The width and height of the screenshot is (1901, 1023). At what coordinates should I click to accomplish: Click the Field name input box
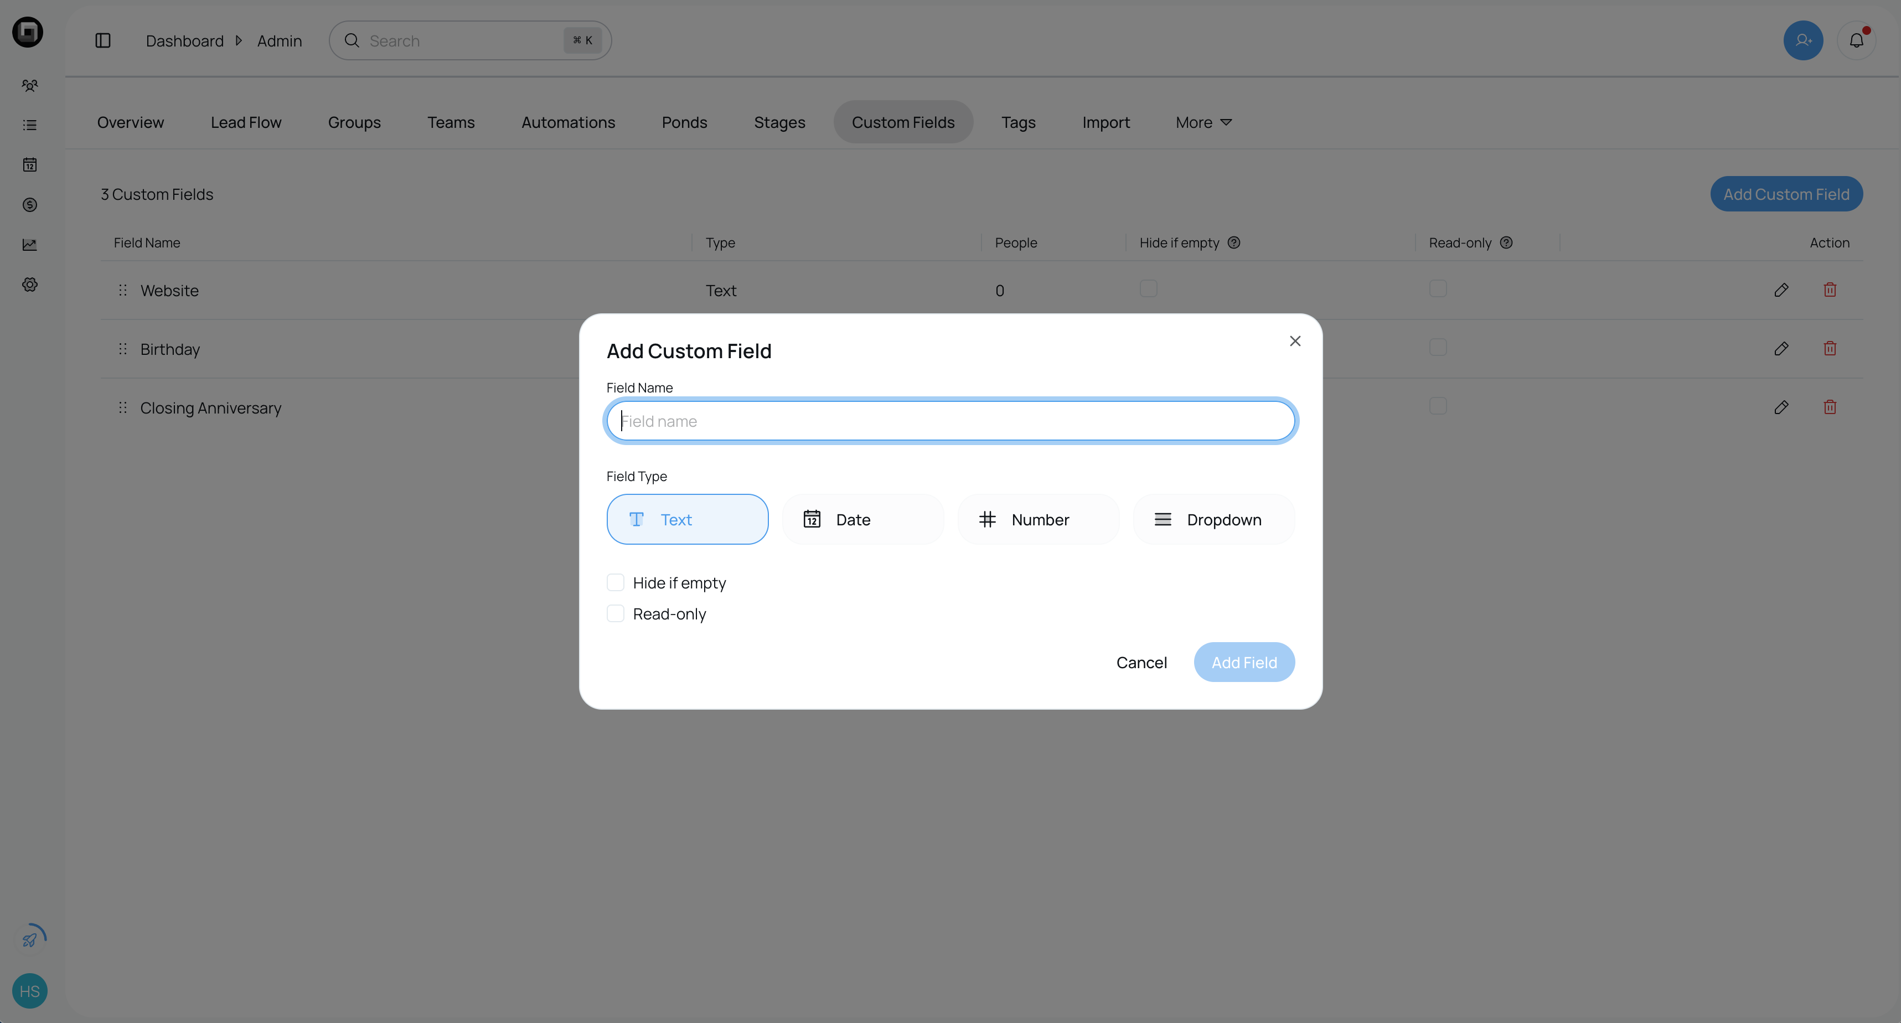[950, 421]
